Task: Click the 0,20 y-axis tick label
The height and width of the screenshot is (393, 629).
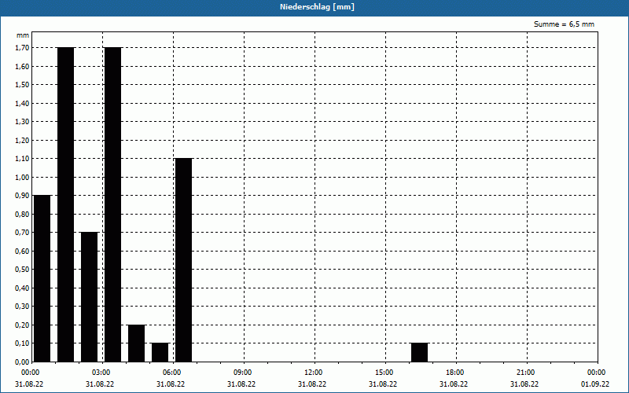Action: click(x=22, y=325)
